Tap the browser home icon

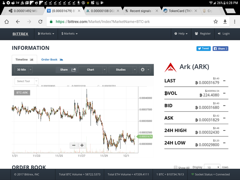[7, 22]
